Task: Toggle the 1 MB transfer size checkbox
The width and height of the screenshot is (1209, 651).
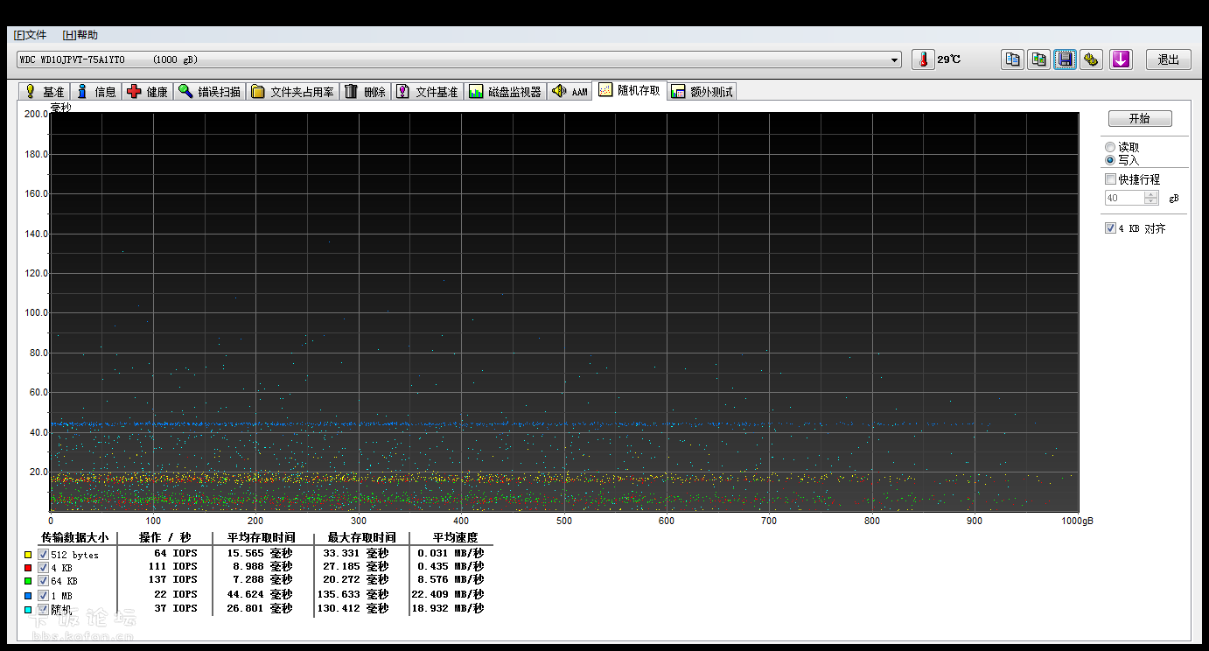Action: (43, 596)
